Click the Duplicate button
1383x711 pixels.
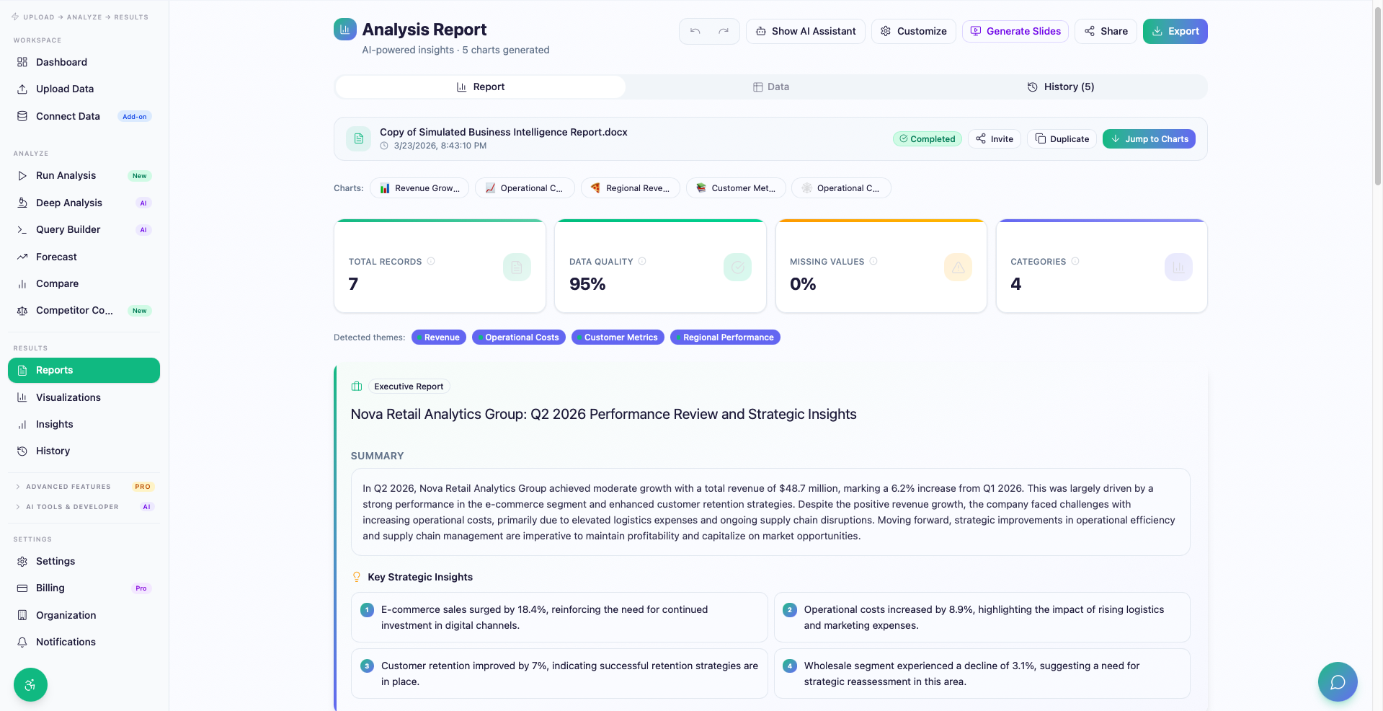(x=1062, y=138)
